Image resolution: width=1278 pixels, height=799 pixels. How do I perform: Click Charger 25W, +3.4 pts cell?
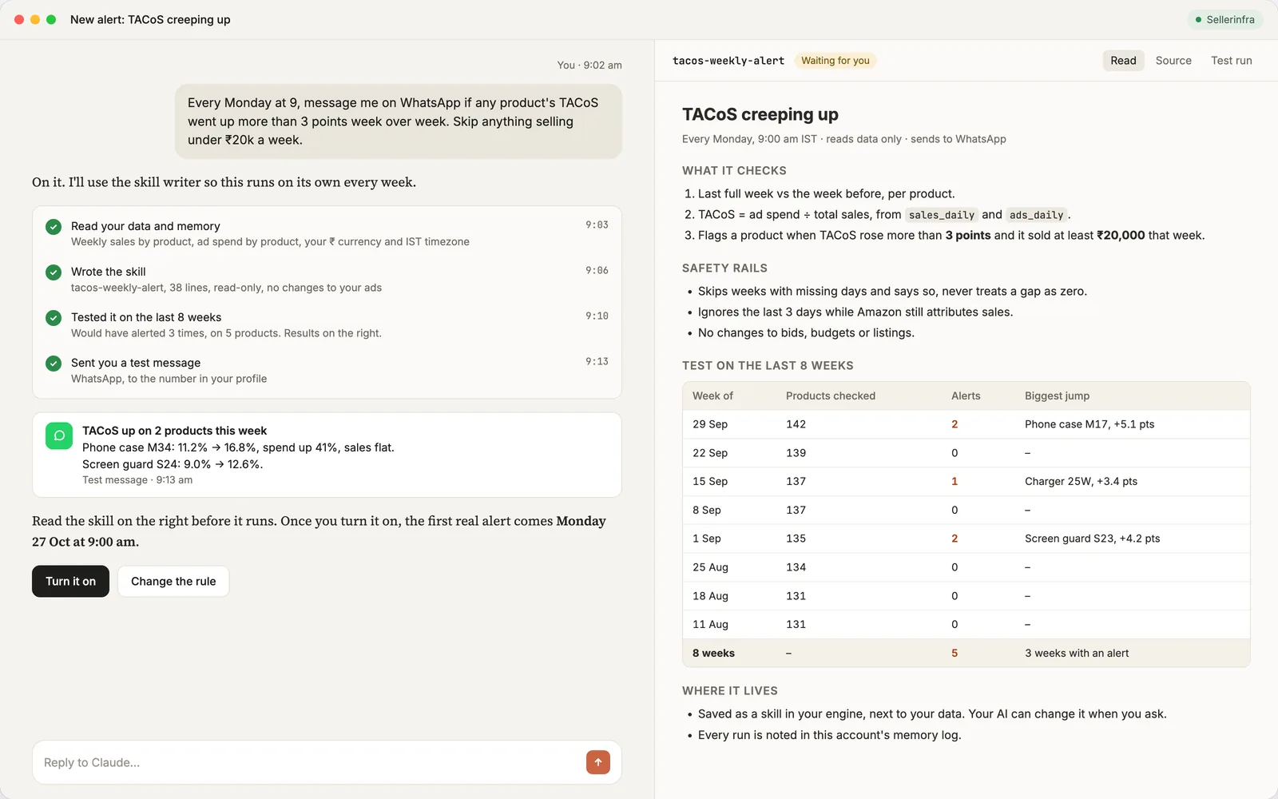[x=1081, y=481]
